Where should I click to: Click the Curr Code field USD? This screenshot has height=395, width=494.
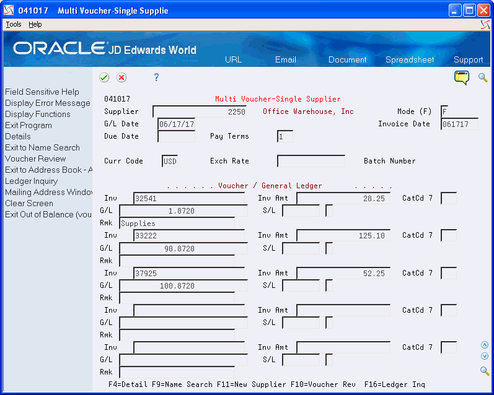pyautogui.click(x=169, y=161)
